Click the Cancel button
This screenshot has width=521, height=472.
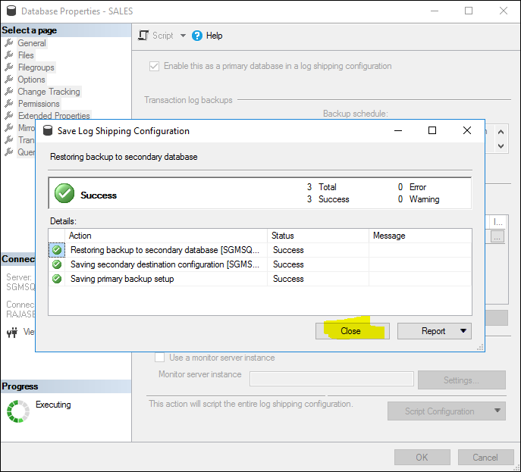click(485, 457)
